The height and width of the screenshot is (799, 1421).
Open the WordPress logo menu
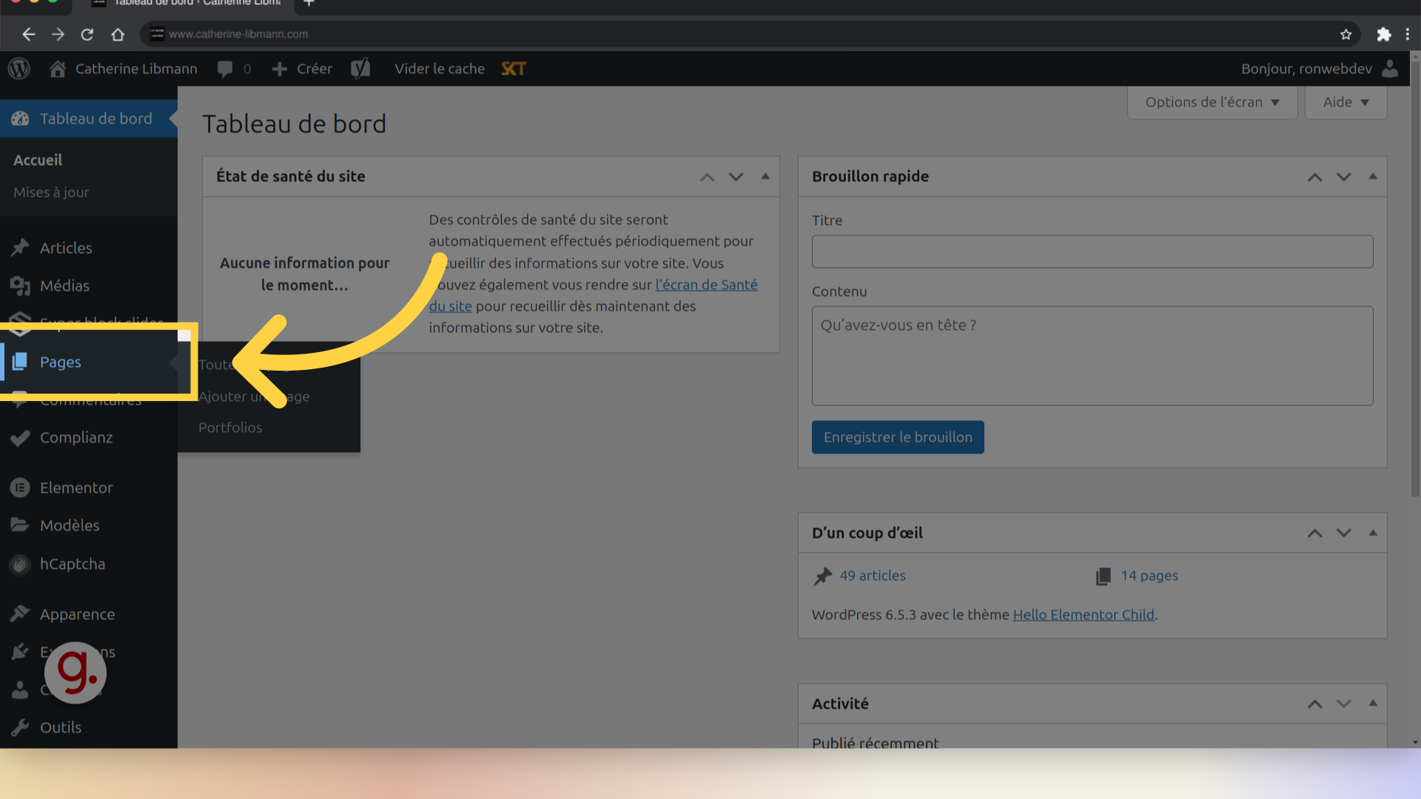pos(19,69)
